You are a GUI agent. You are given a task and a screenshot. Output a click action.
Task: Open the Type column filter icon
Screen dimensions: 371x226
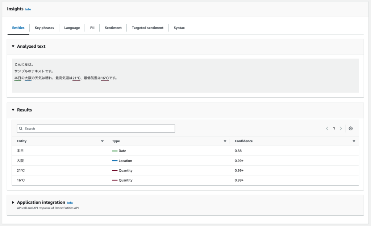(x=225, y=141)
